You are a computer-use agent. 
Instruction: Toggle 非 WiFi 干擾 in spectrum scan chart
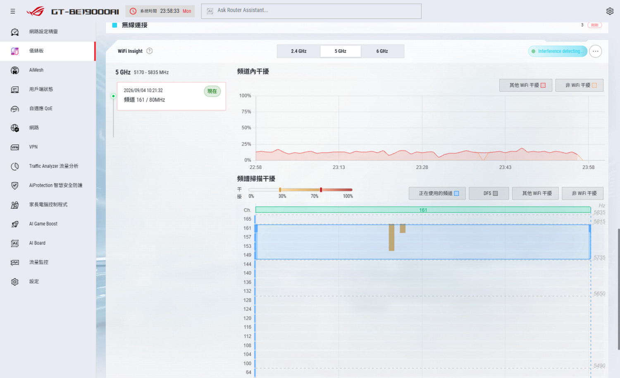[582, 193]
